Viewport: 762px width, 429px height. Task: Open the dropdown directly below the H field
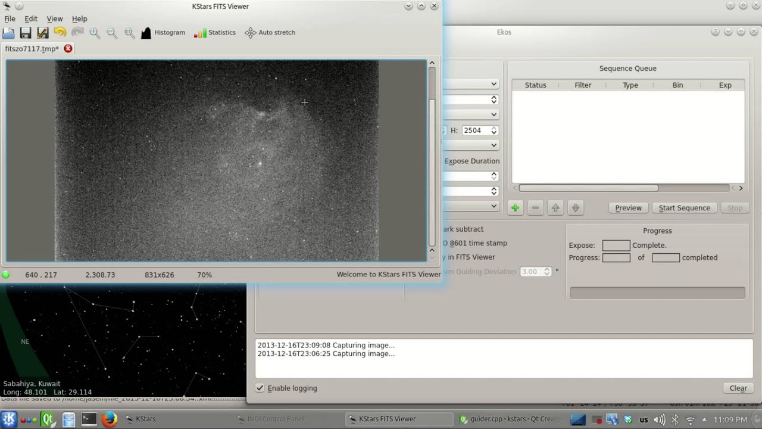tap(470, 145)
